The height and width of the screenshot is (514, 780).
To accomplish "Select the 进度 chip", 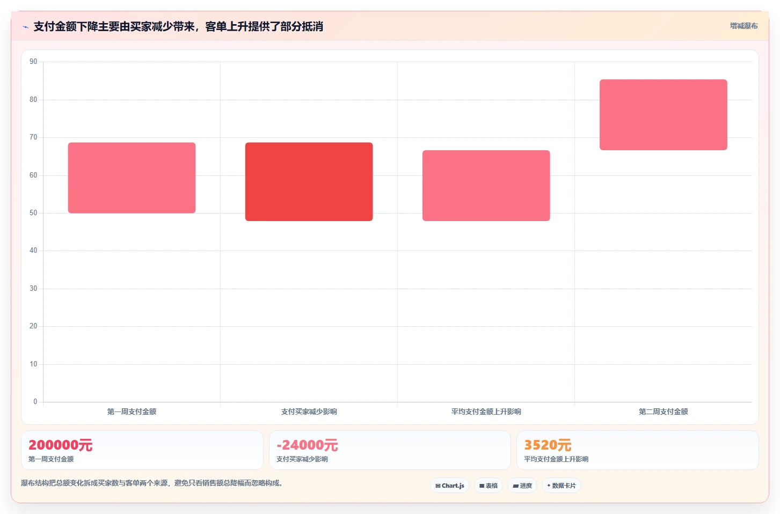I will [x=522, y=486].
